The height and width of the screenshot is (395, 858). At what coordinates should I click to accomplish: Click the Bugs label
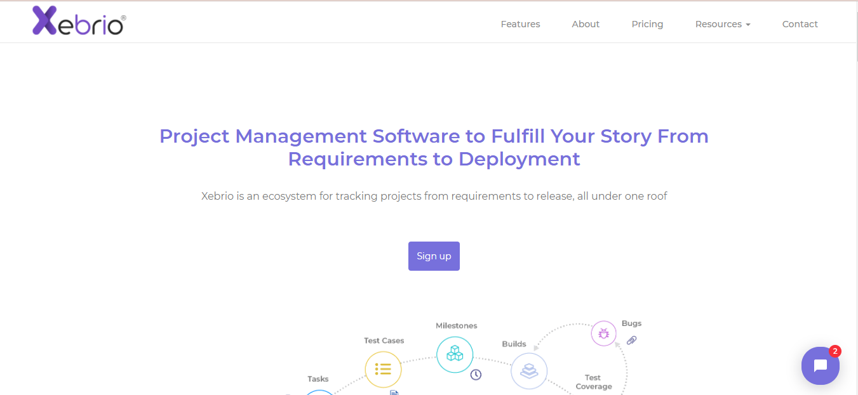pyautogui.click(x=631, y=323)
